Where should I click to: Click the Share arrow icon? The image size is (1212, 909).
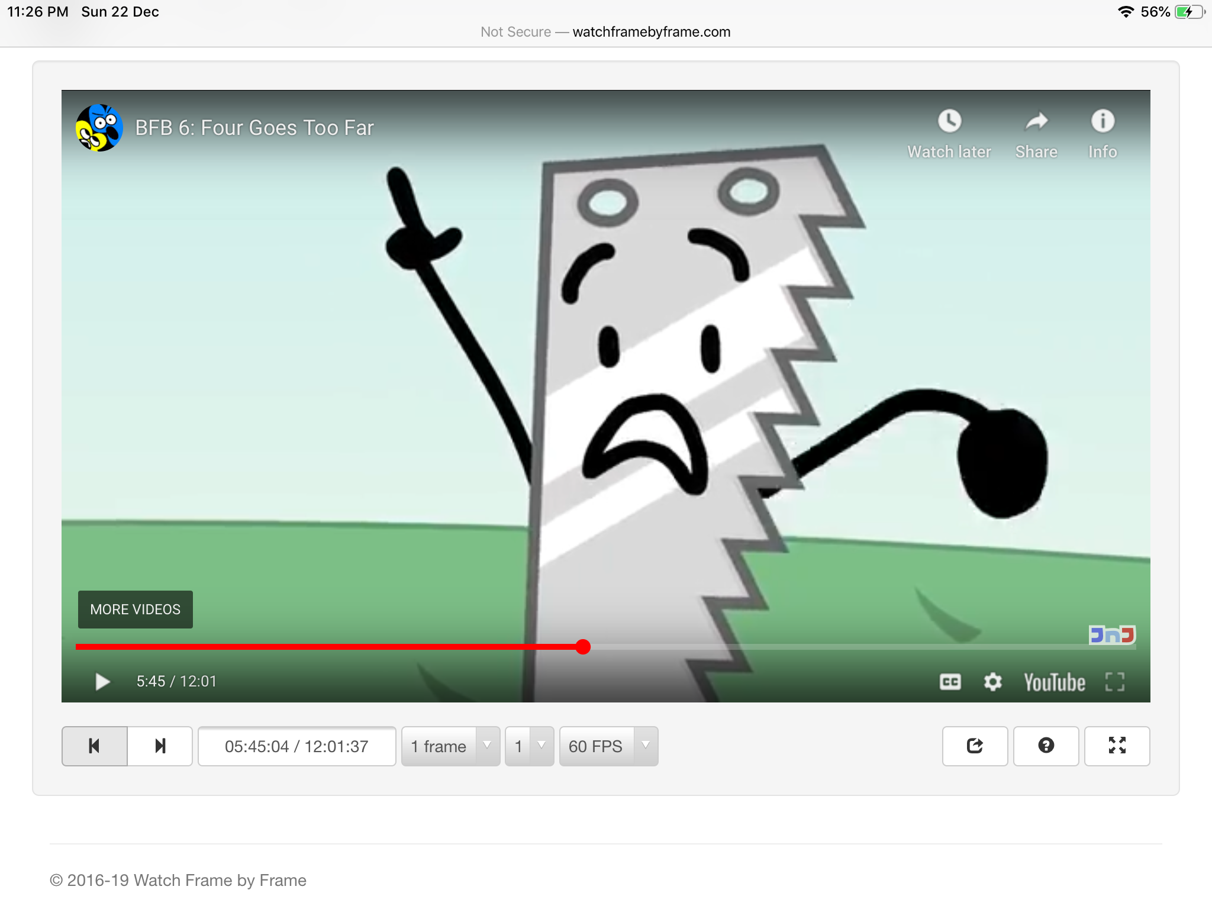point(1037,121)
